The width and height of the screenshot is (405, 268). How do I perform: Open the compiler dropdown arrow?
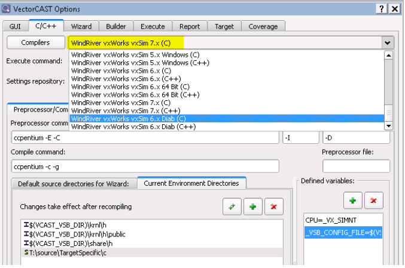click(388, 43)
